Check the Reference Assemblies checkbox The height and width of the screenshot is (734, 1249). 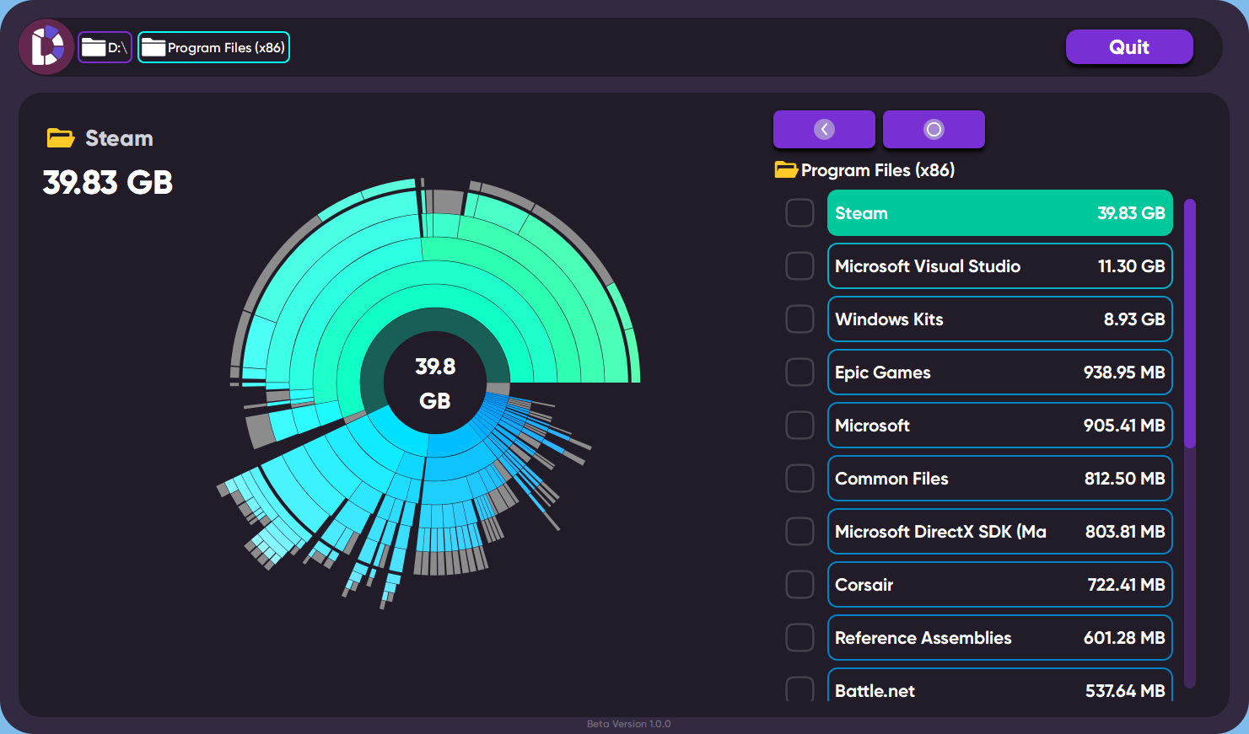[799, 638]
